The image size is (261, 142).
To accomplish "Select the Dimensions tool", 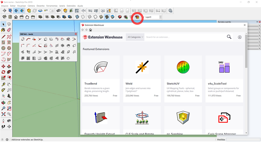I will click(9, 84).
